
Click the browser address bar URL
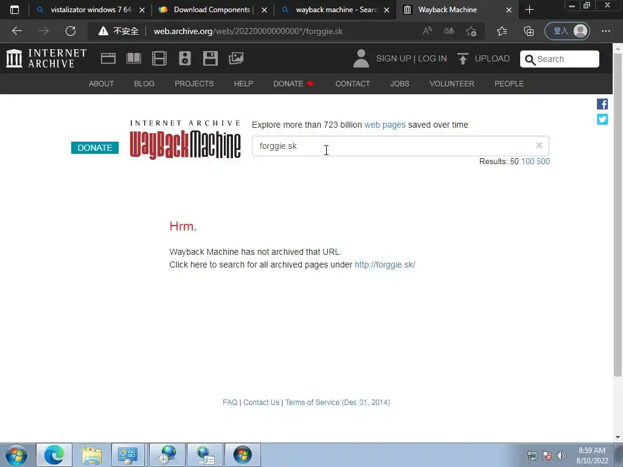pyautogui.click(x=248, y=31)
